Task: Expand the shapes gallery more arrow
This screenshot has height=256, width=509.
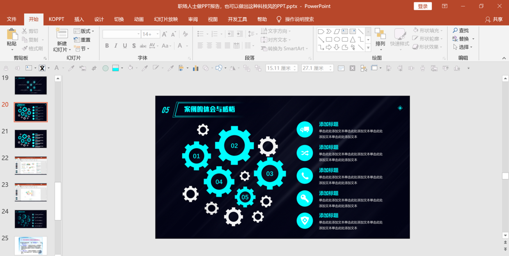Action: [368, 48]
